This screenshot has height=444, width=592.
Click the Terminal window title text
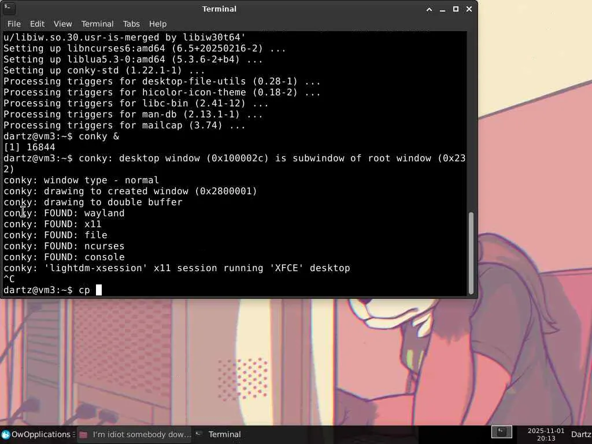(x=219, y=9)
